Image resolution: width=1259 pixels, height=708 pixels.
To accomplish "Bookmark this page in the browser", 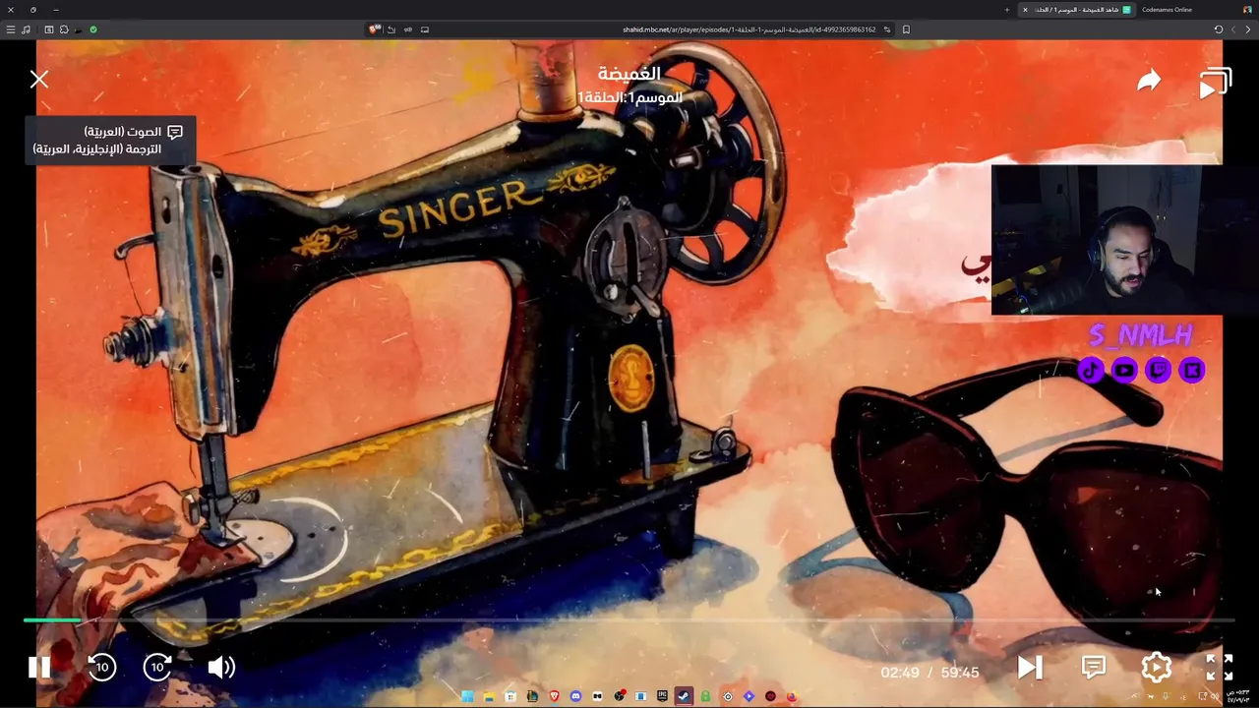I will 906,29.
